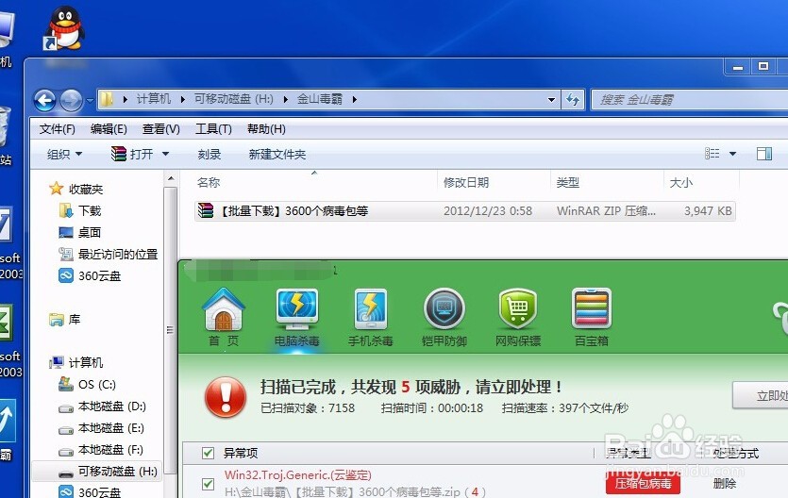Click the 刻录 burn button
This screenshot has width=788, height=498.
[x=210, y=154]
